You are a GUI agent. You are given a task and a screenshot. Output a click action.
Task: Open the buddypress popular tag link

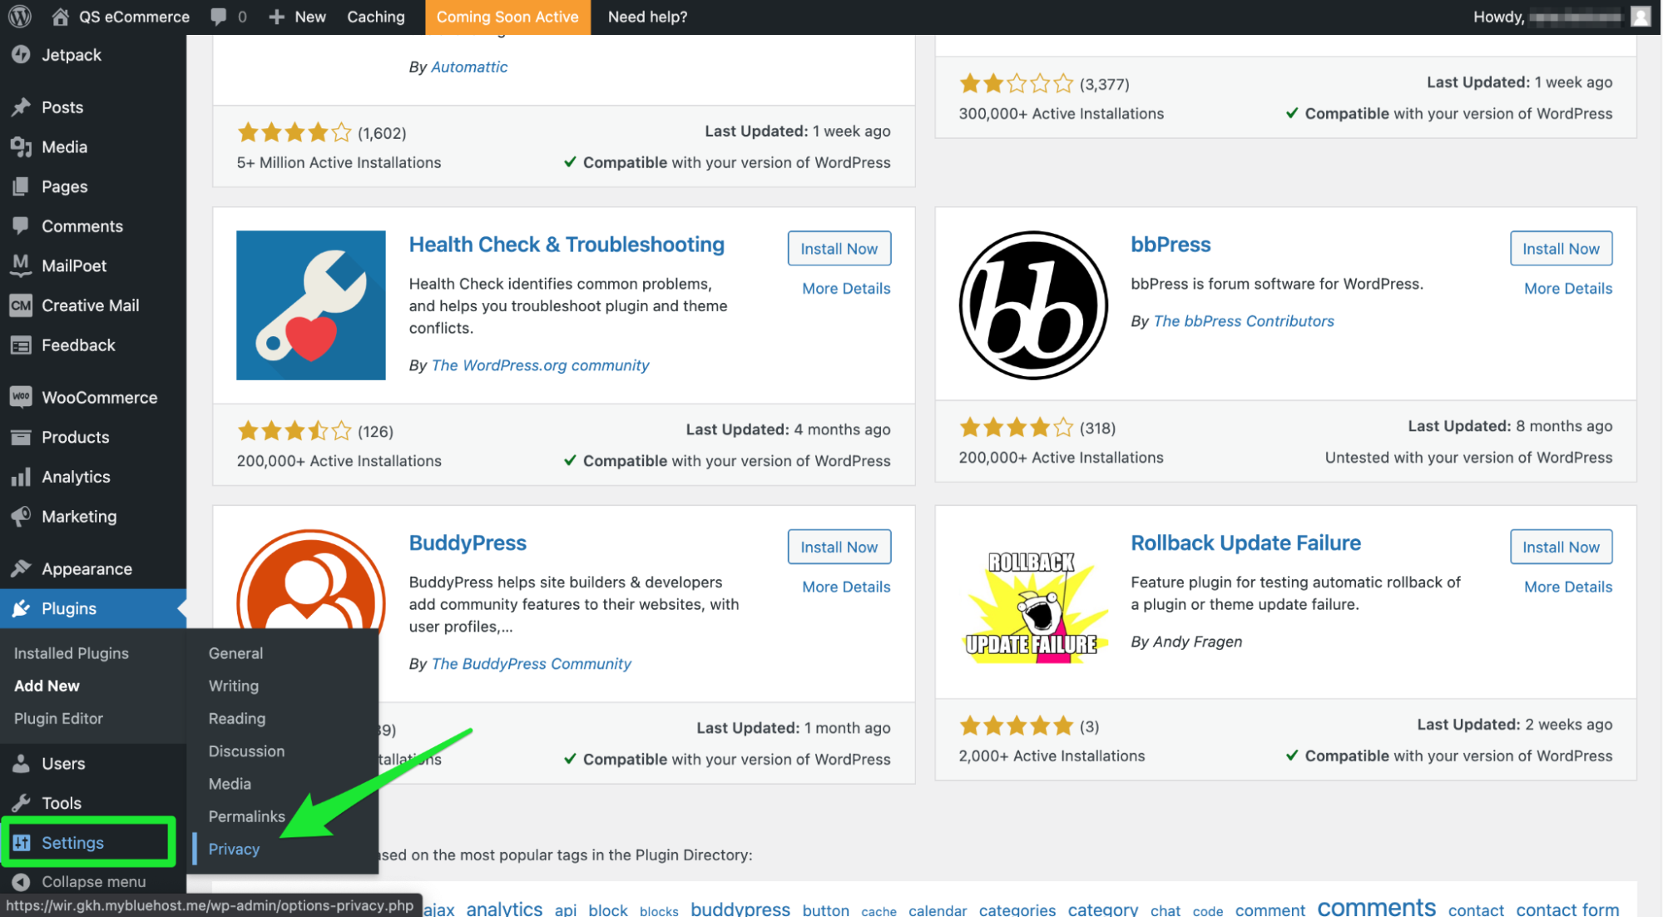(x=740, y=909)
